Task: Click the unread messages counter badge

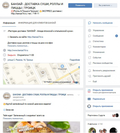Action: pos(116,36)
